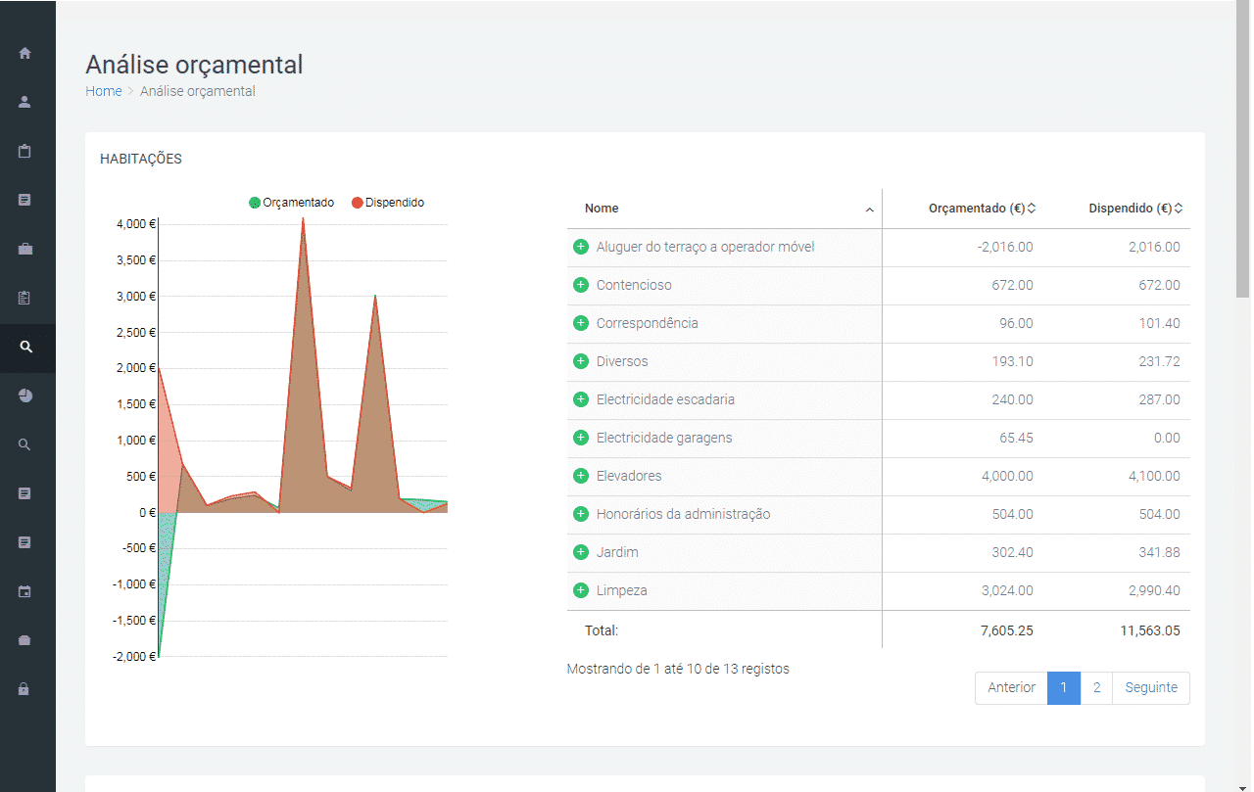Toggle Dispendido series in chart legend

pos(388,203)
